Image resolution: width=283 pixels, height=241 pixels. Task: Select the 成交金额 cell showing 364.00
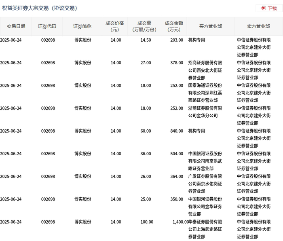(177, 176)
